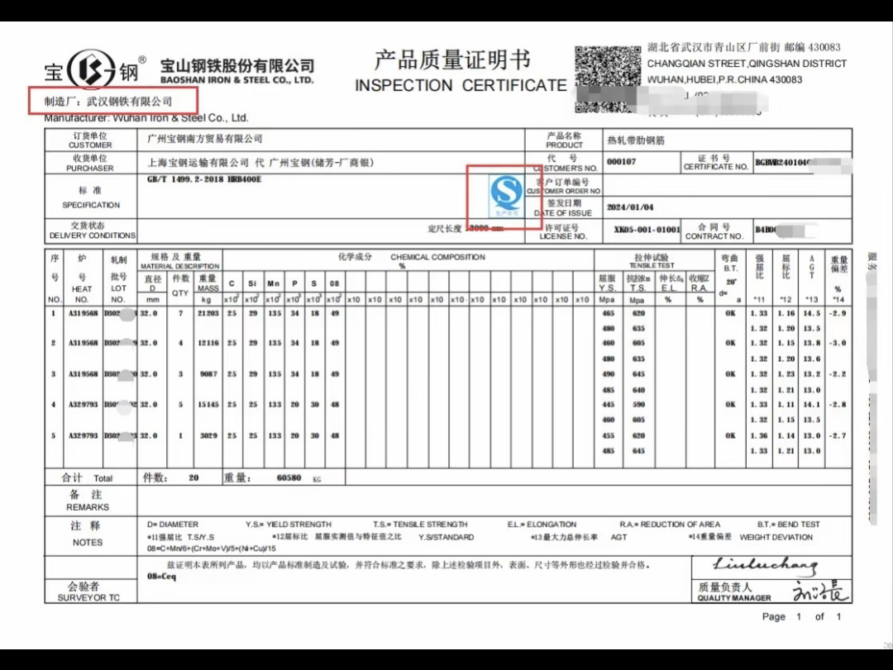Click the 'CHEMICAL COMPOSITION' header

click(438, 257)
